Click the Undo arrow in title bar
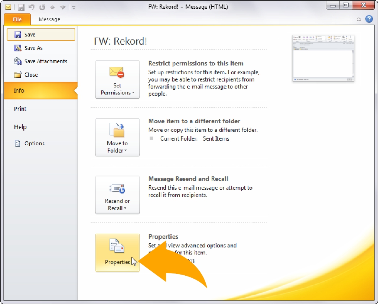 pyautogui.click(x=32, y=7)
